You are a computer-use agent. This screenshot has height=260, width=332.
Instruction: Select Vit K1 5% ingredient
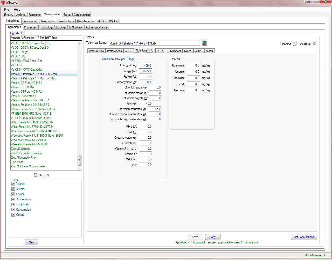[x=17, y=65]
